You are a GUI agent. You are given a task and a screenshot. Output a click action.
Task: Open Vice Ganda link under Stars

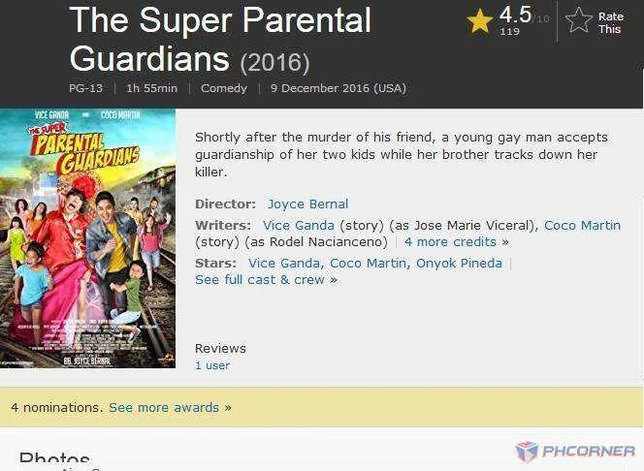pyautogui.click(x=284, y=263)
